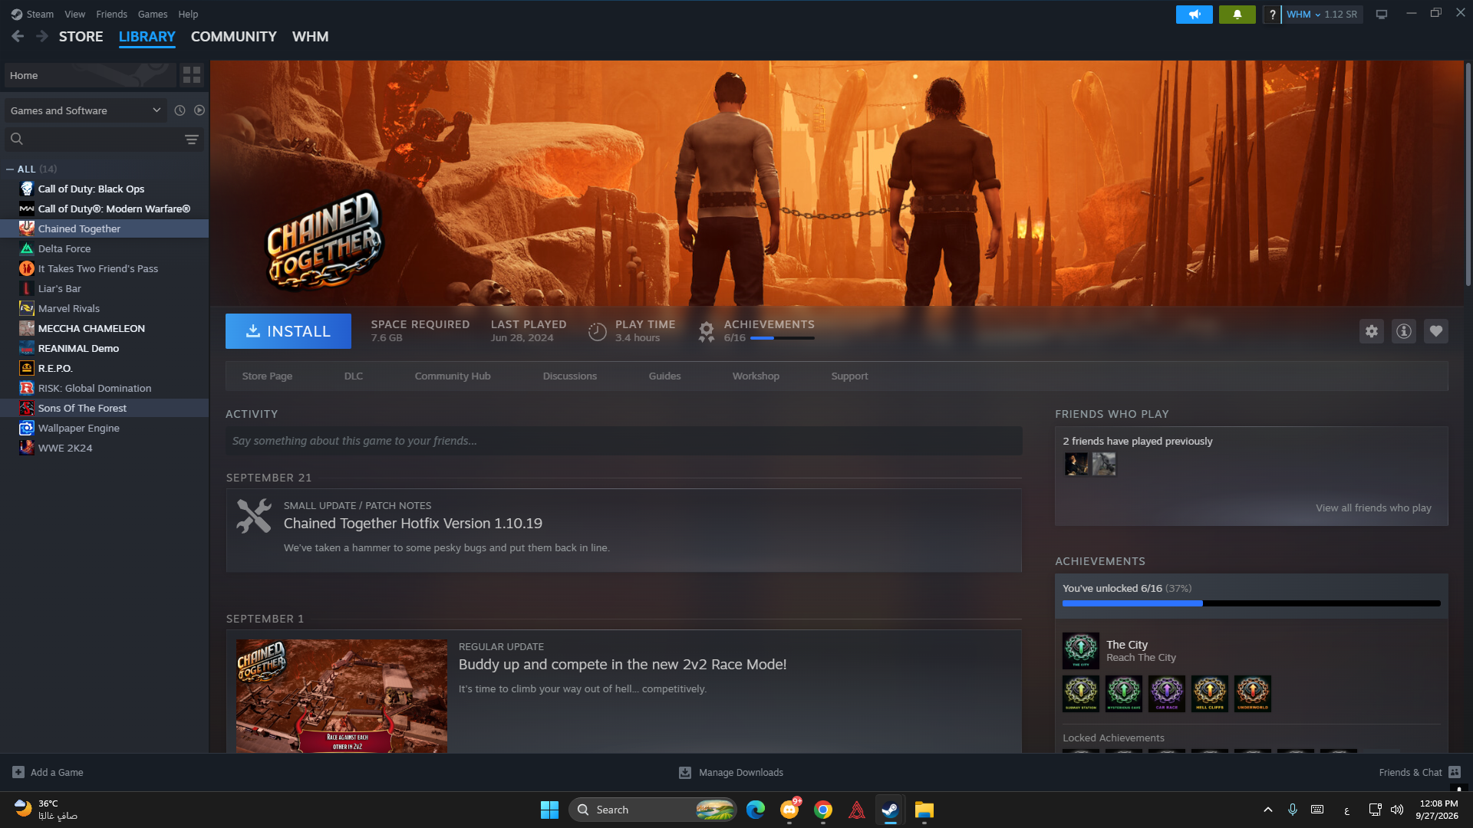Go to the COMMUNITY tab
The width and height of the screenshot is (1473, 828).
pos(234,37)
